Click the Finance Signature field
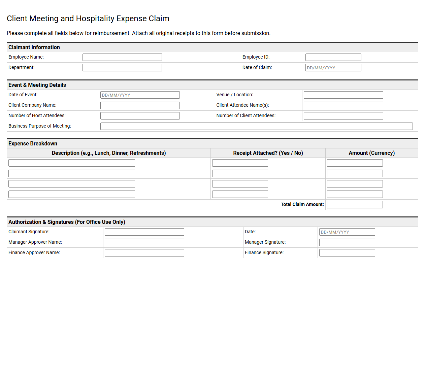This screenshot has height=377, width=425. (347, 253)
